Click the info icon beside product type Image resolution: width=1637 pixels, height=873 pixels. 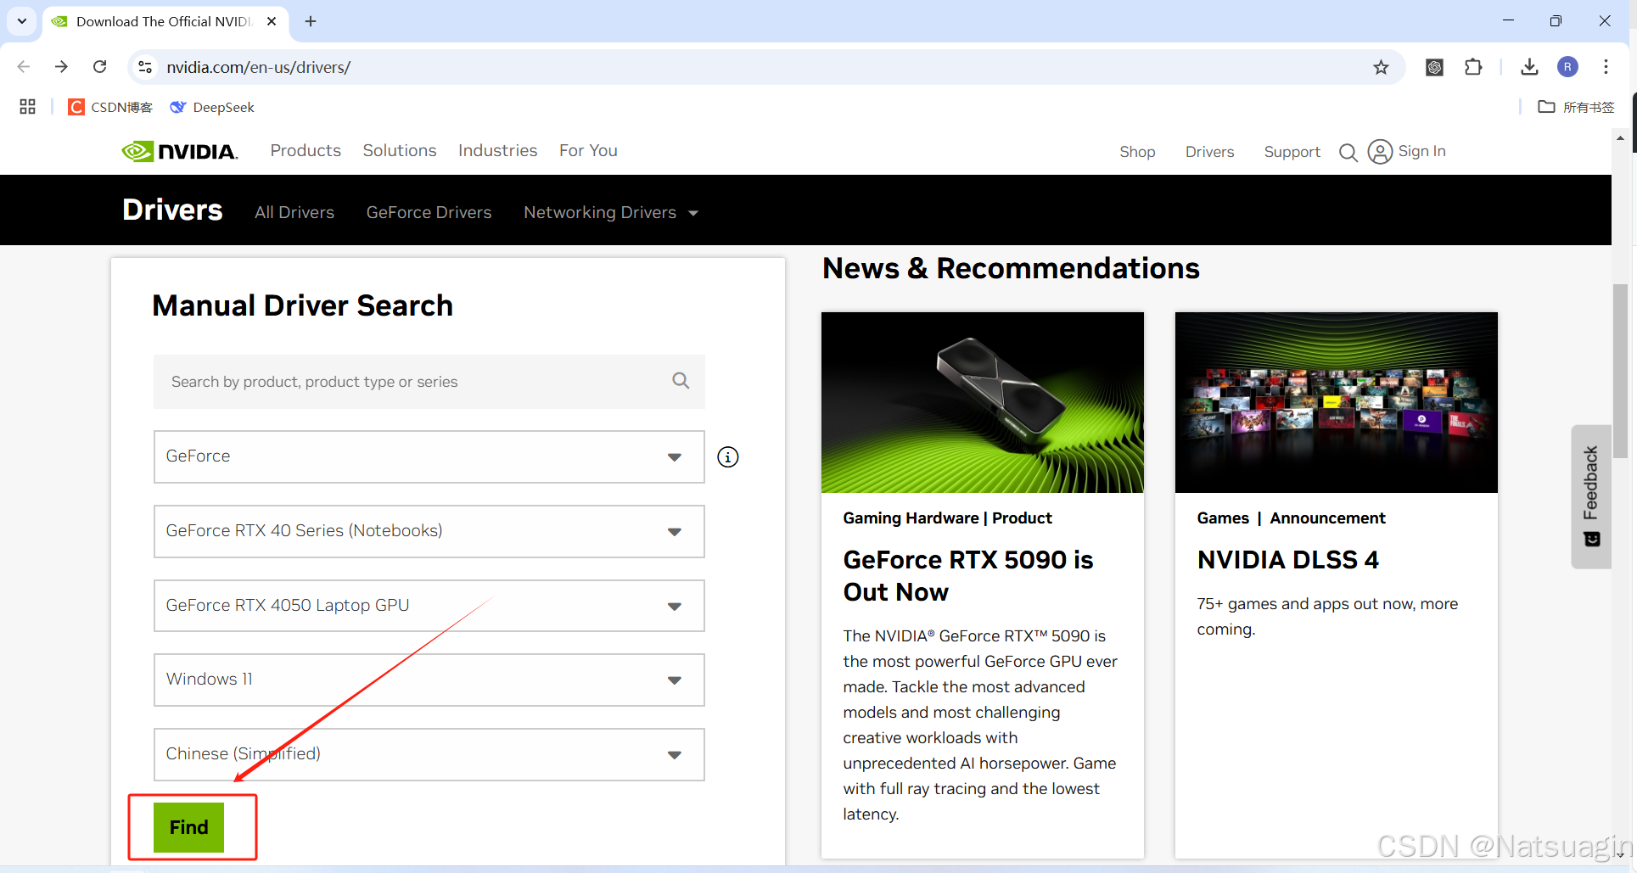[x=728, y=457]
